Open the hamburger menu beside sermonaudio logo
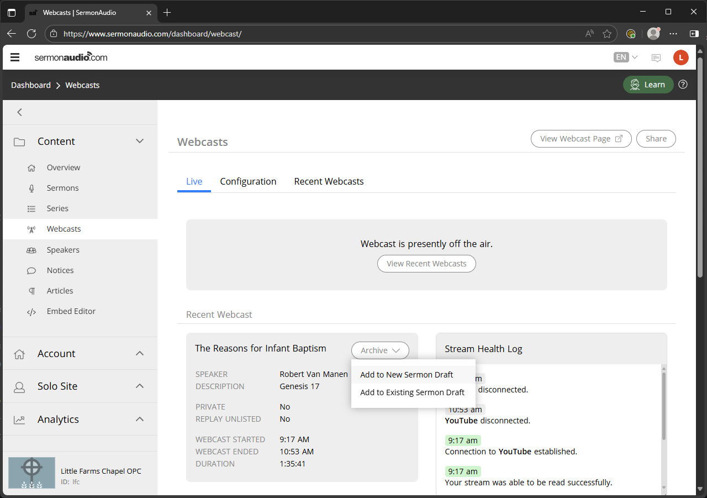This screenshot has height=498, width=707. pyautogui.click(x=15, y=57)
